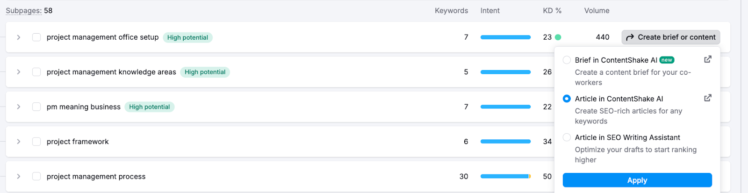Click High potential tag on office setup row

pyautogui.click(x=187, y=37)
